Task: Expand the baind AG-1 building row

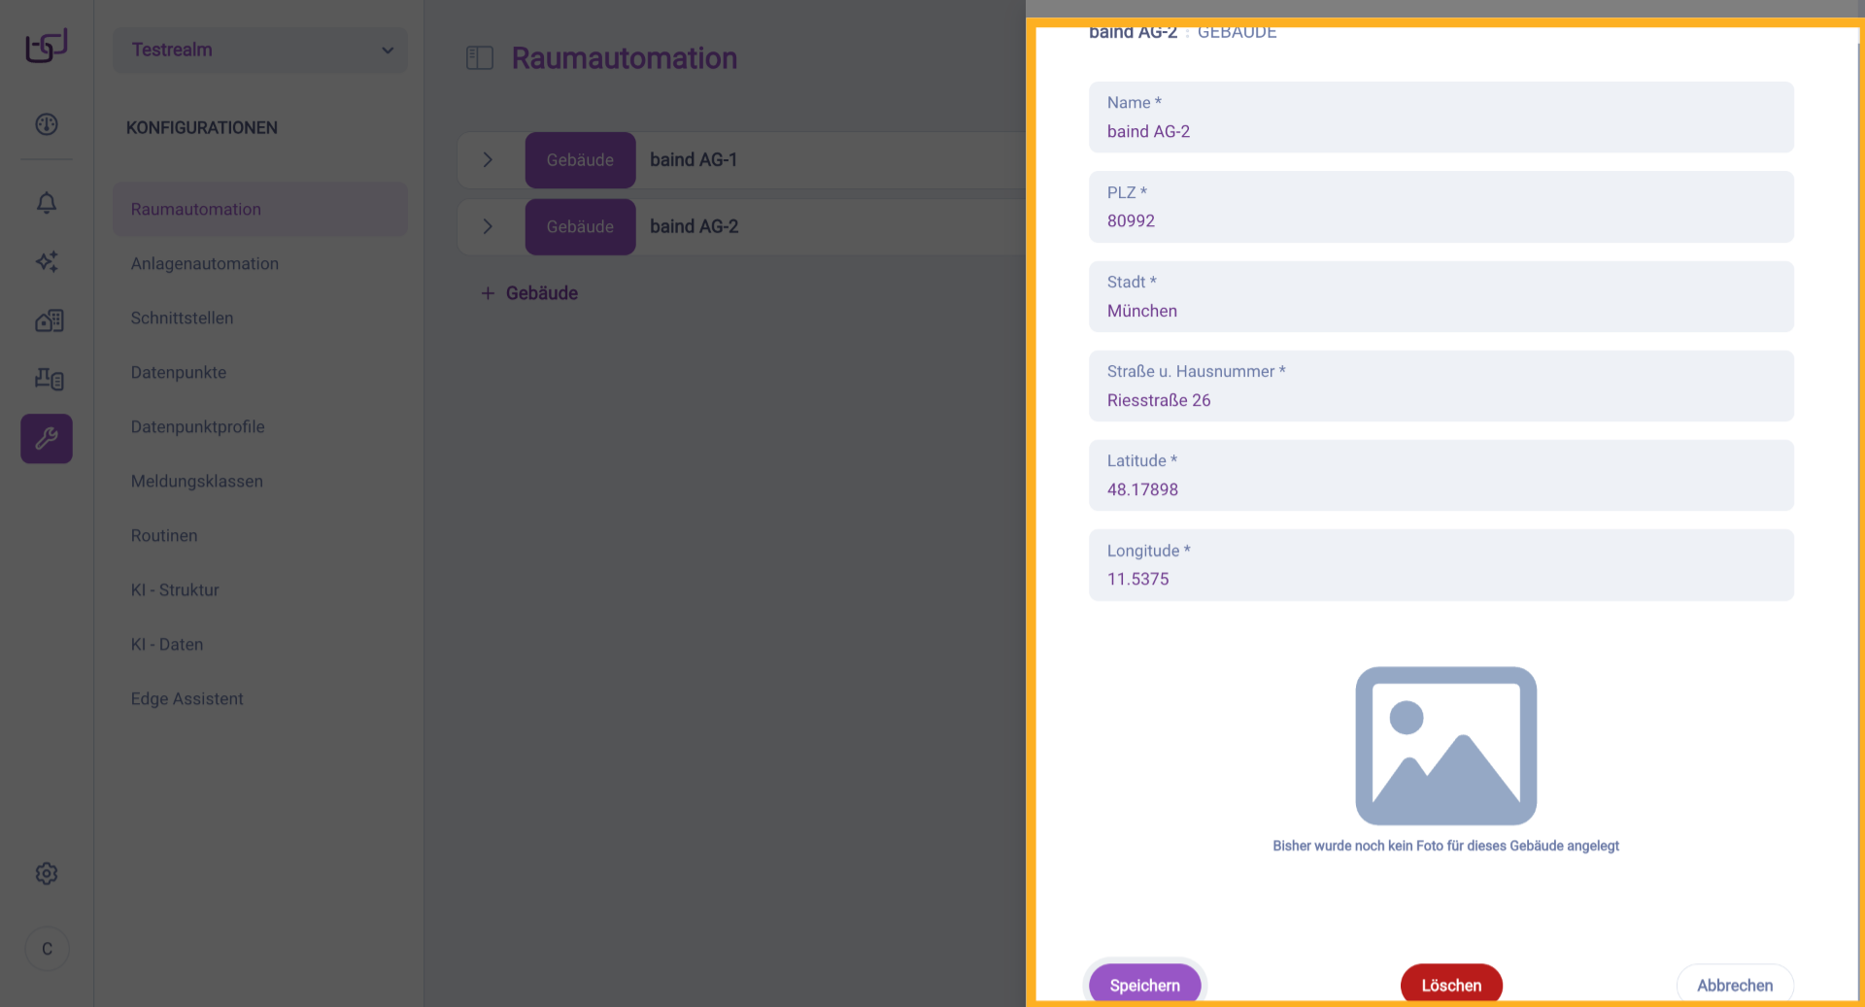Action: point(489,160)
